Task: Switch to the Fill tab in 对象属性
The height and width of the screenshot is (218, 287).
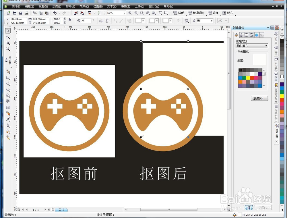Action: pos(236,35)
